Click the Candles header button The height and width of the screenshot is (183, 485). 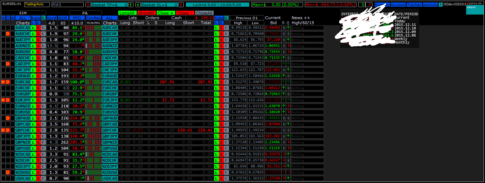93,18
